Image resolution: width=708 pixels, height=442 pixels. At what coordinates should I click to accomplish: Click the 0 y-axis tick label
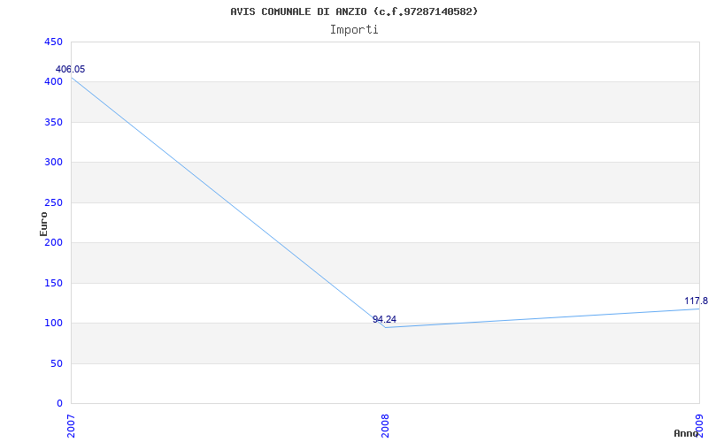click(x=59, y=403)
